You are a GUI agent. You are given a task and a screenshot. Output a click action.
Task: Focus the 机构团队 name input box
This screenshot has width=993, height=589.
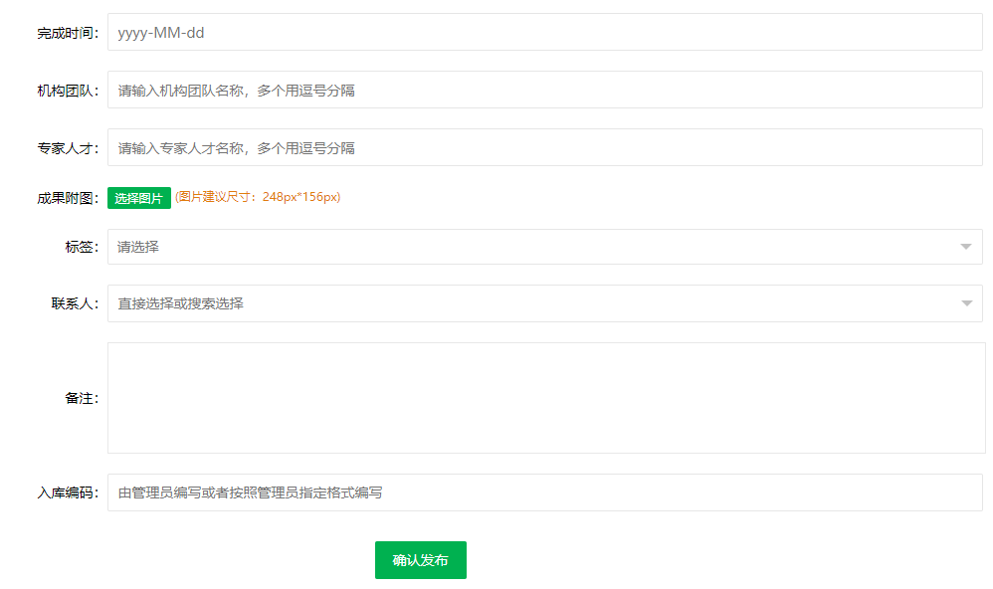544,90
